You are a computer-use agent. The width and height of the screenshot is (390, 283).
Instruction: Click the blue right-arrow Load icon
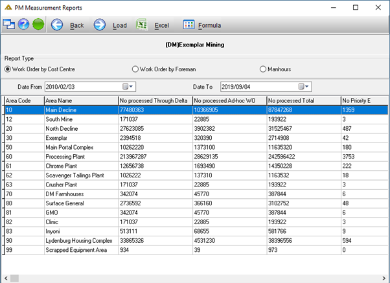point(100,25)
